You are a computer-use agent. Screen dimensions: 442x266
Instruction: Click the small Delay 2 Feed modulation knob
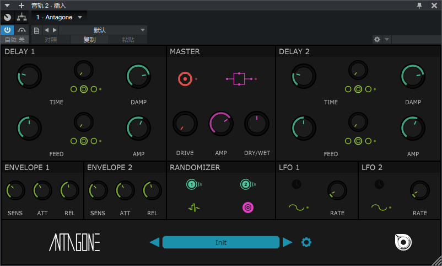pos(358,122)
